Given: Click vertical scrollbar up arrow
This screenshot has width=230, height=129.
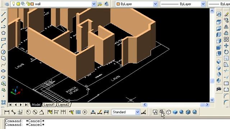Looking at the screenshot, I should pyautogui.click(x=212, y=11).
